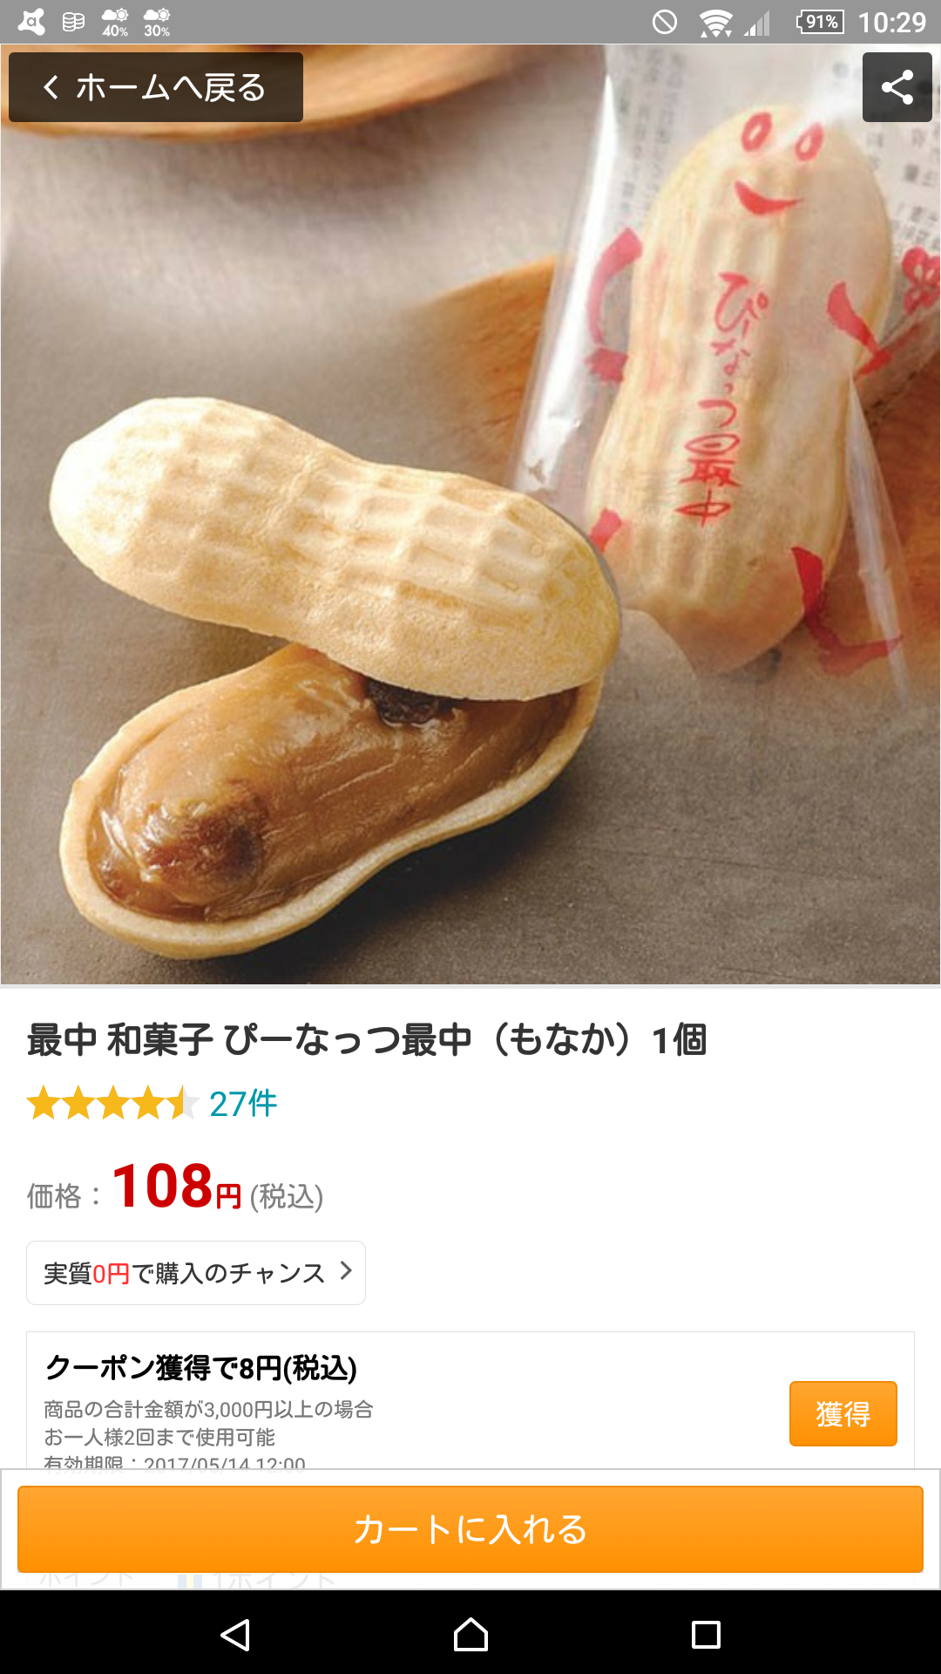This screenshot has height=1674, width=941.
Task: Tap the share icon
Action: pyautogui.click(x=897, y=87)
